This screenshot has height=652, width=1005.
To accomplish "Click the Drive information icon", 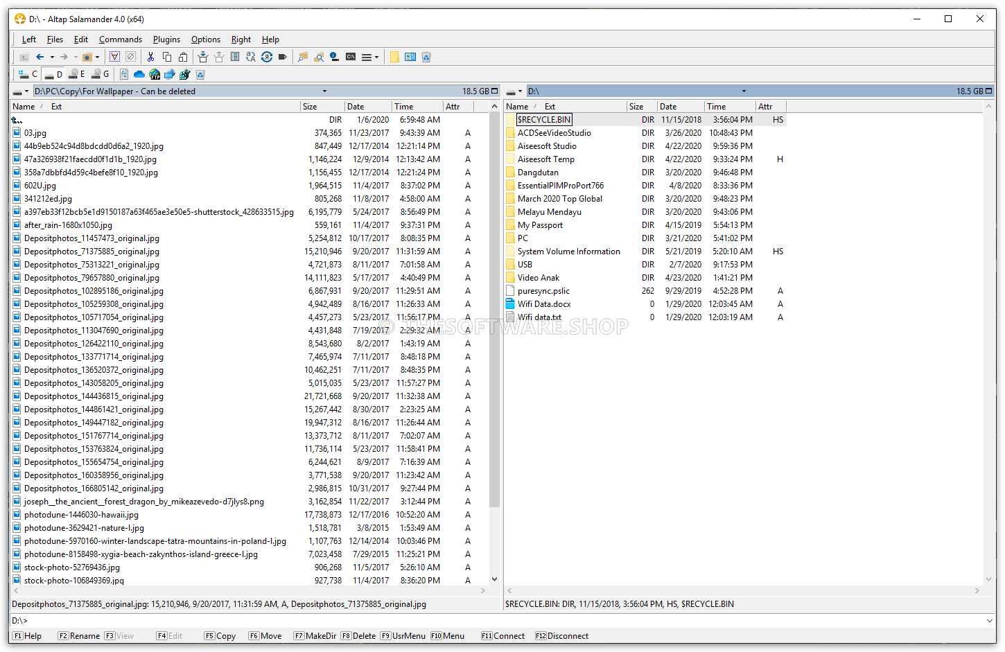I will 334,57.
